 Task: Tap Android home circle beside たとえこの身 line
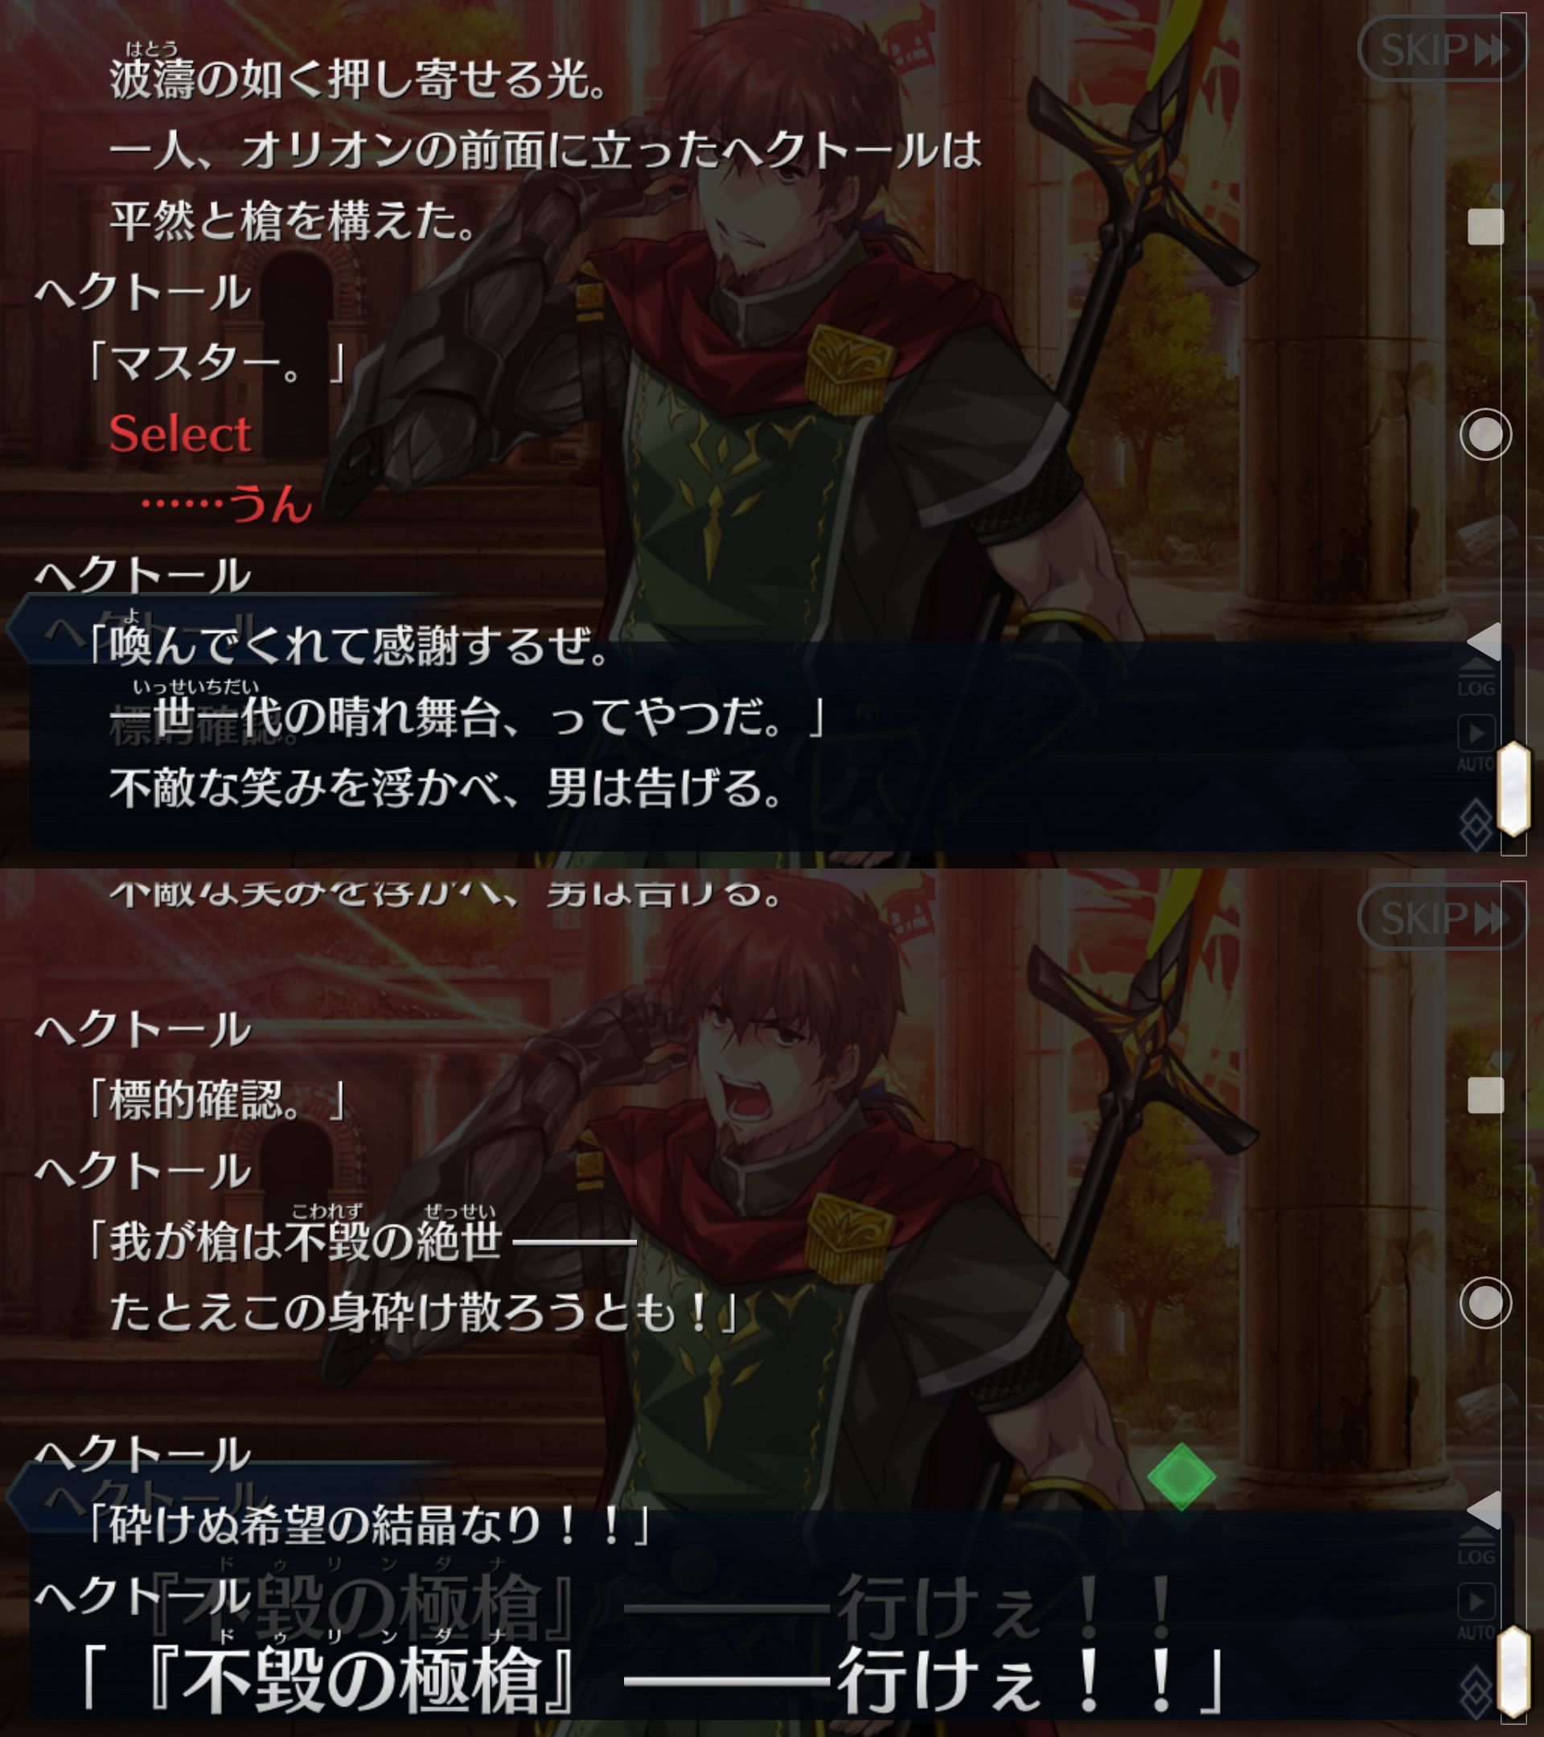click(1485, 1303)
